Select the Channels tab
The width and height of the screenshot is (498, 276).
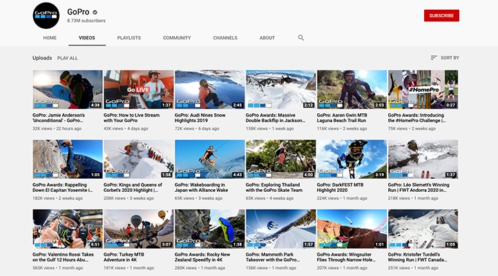coord(224,38)
